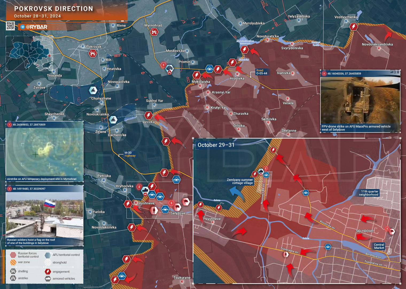406x289 pixels.
Task: Click the Road O-05-44 label
Action: [261, 72]
